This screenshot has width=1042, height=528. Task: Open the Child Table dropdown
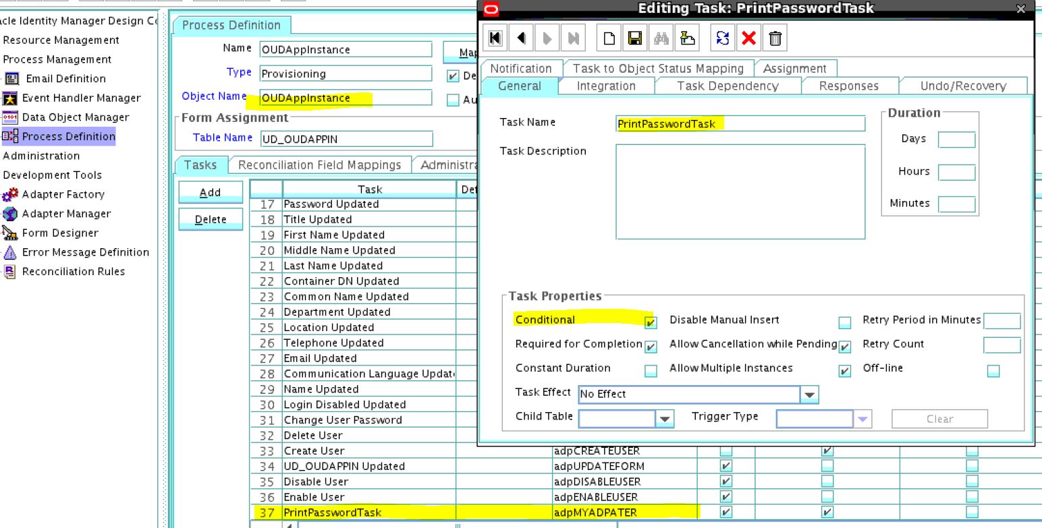(665, 419)
